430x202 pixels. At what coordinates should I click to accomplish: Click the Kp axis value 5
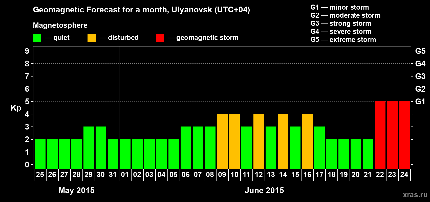tap(27, 102)
